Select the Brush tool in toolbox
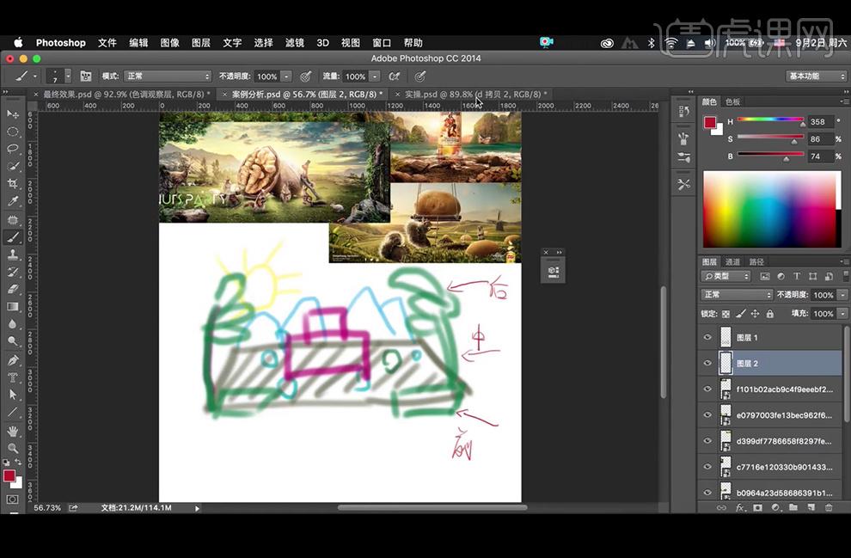Screen dimensions: 851x558 (x=13, y=237)
